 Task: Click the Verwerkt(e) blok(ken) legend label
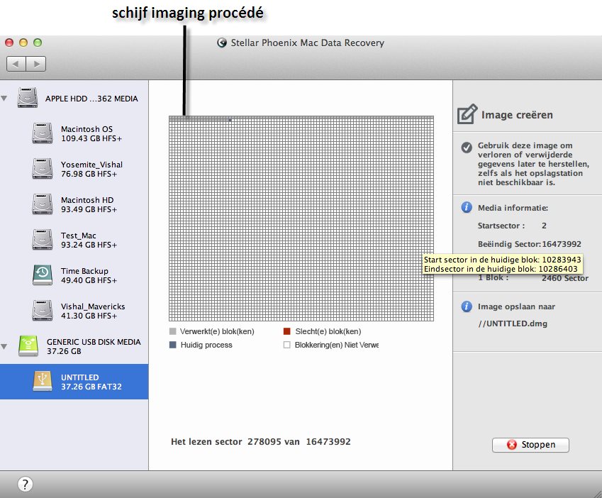[x=217, y=331]
